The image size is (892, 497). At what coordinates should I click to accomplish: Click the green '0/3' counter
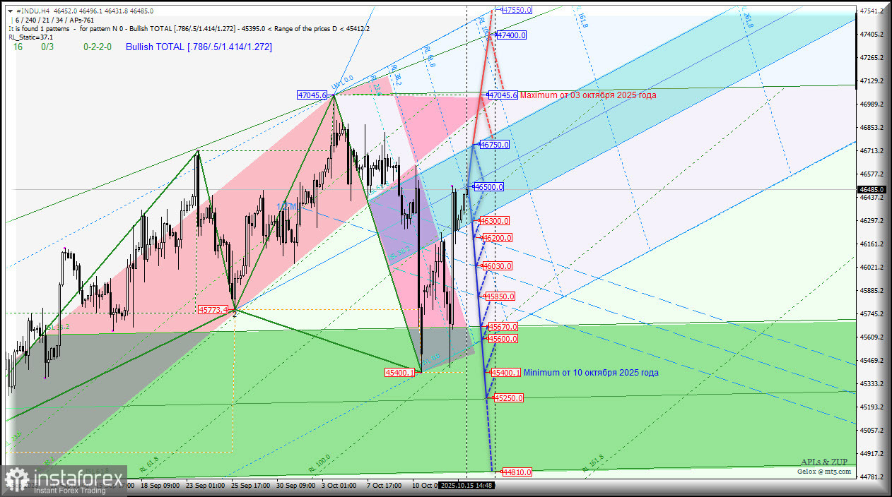(x=47, y=47)
